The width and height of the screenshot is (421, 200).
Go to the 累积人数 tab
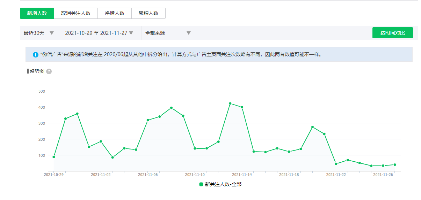[x=148, y=13]
